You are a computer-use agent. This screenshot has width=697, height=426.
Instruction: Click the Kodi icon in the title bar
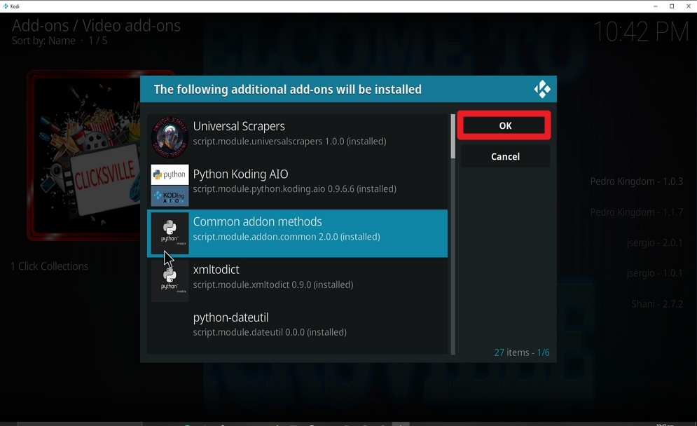(6, 6)
